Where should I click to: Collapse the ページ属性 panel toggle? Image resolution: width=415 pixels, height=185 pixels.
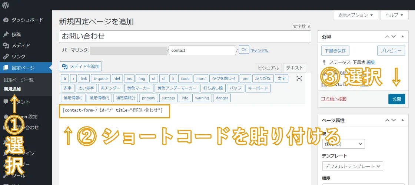click(x=403, y=120)
